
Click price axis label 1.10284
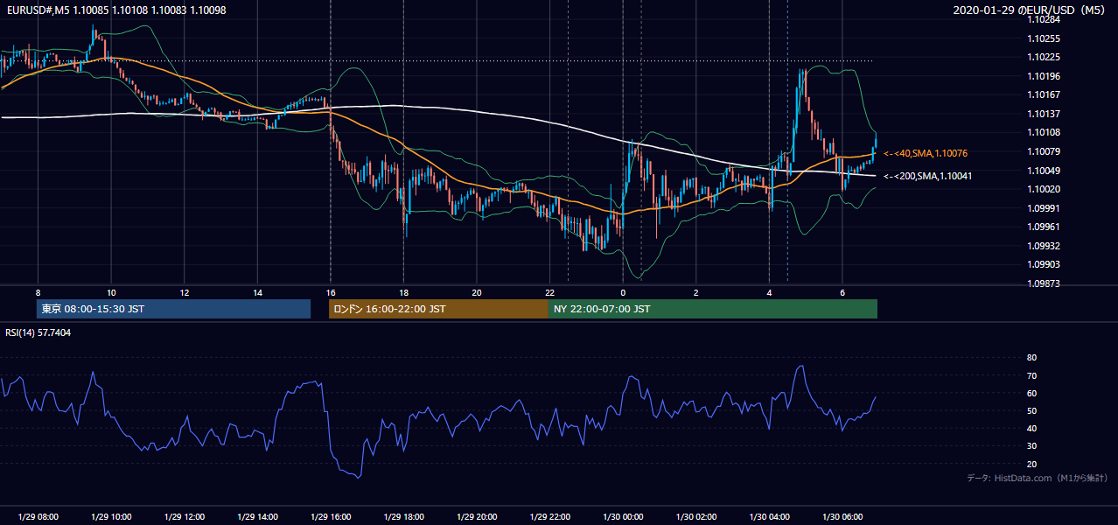1045,19
